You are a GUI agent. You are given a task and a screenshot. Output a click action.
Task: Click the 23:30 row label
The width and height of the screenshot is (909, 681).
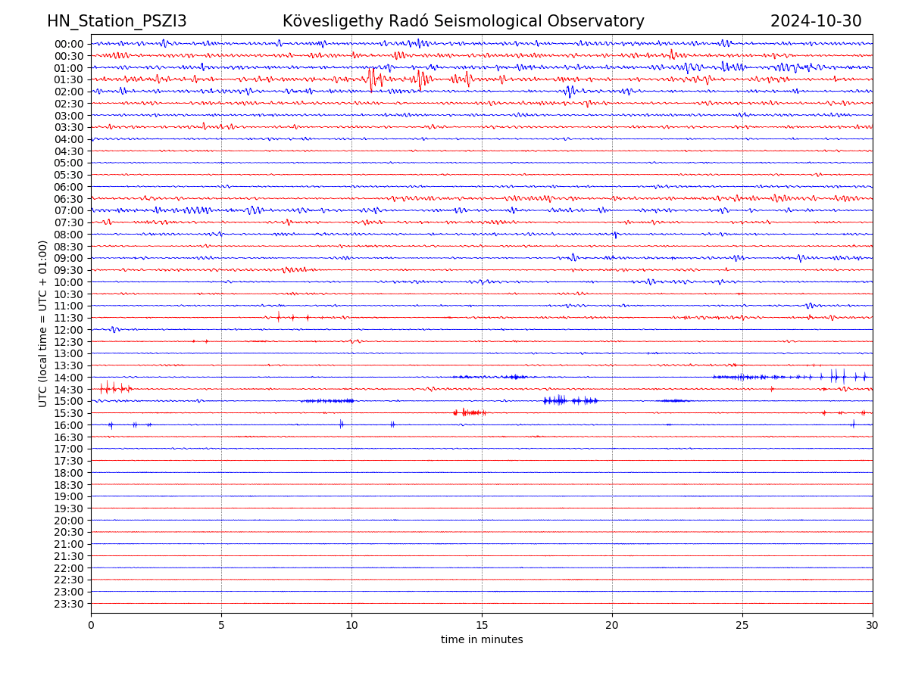tap(69, 604)
